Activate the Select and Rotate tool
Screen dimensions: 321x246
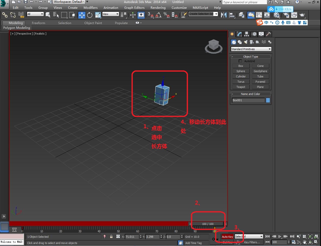[x=90, y=15]
